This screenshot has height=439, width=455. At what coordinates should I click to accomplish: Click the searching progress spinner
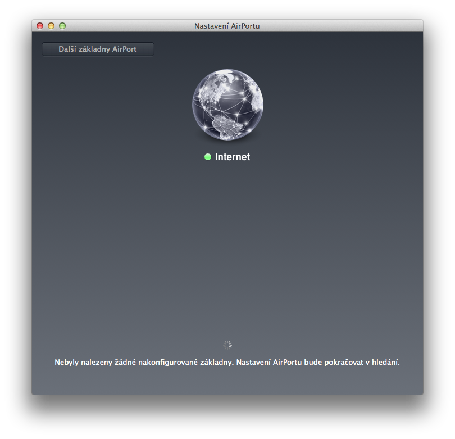[x=228, y=345]
